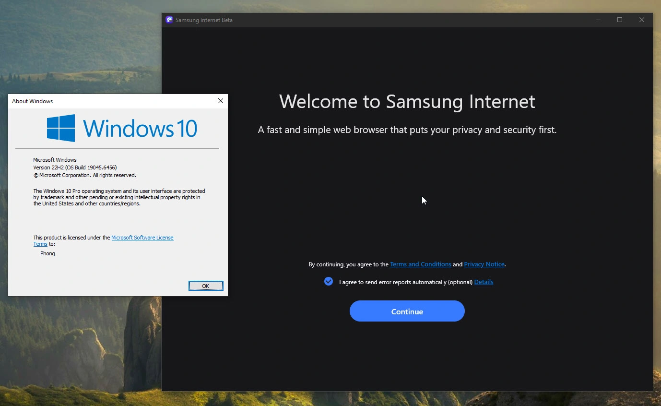Screen dimensions: 661x406
Task: Click the About Windows title bar
Action: point(110,101)
